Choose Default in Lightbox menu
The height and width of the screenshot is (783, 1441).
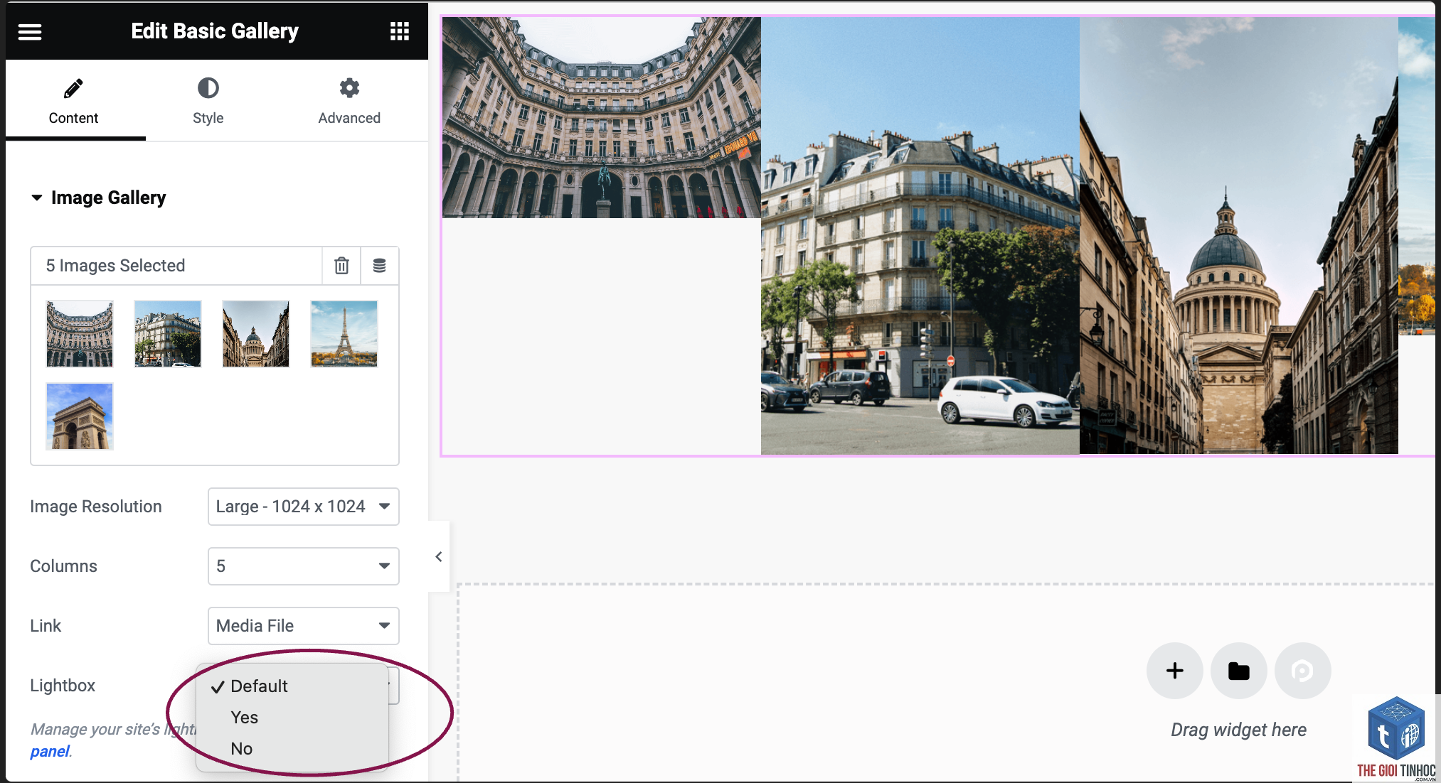pyautogui.click(x=292, y=686)
